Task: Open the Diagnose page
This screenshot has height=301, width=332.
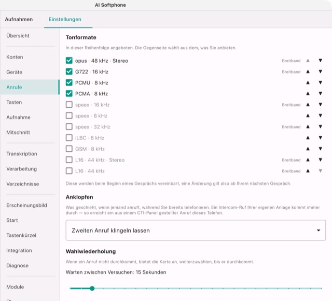Action: (30, 265)
